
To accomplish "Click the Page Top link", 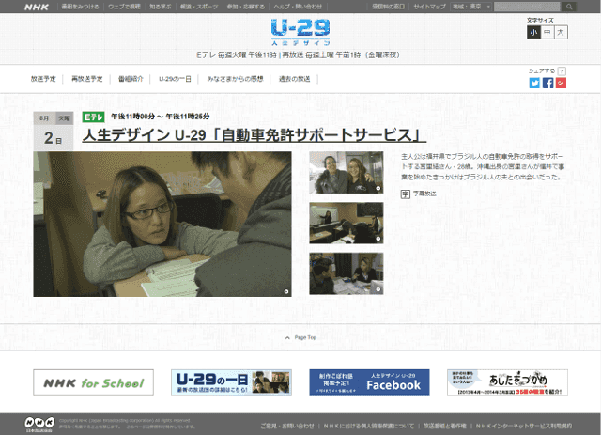I will [305, 337].
